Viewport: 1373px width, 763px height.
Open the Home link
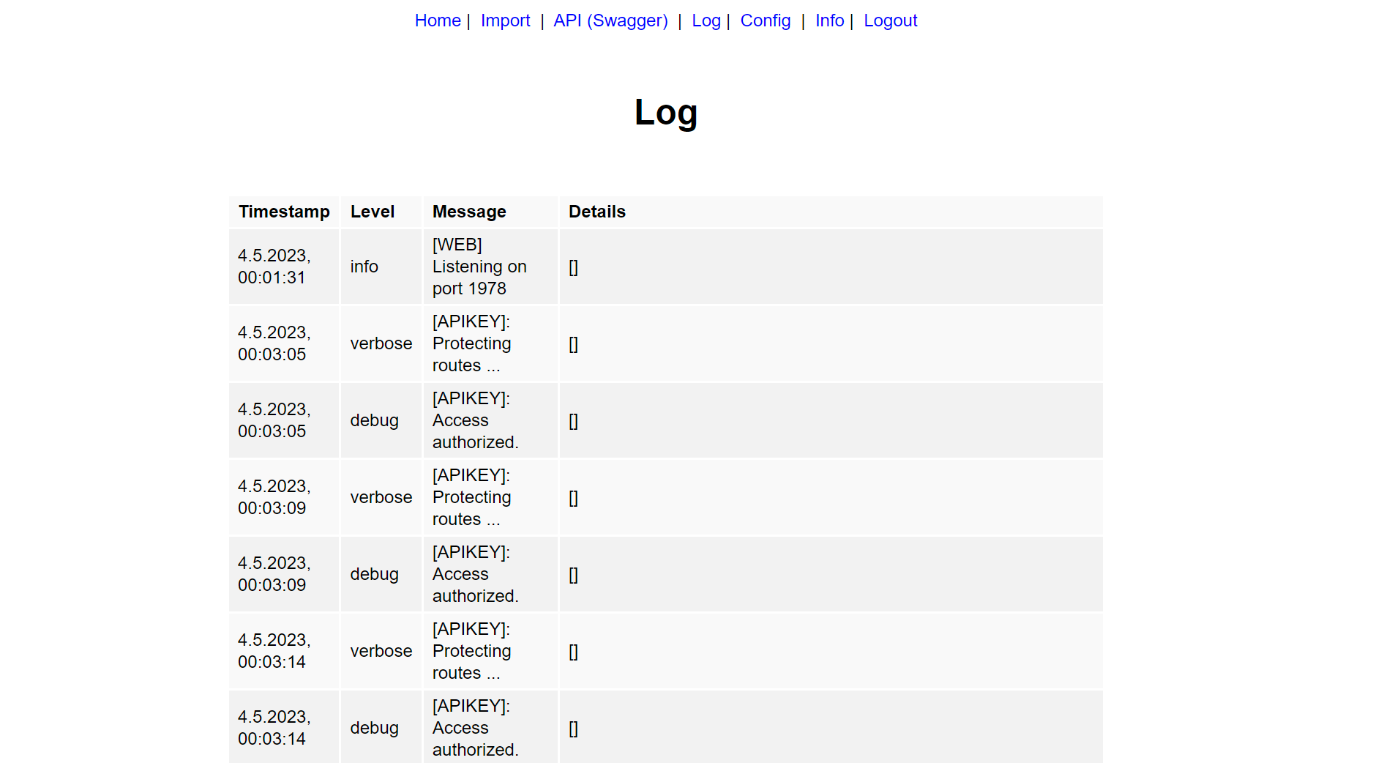point(438,21)
